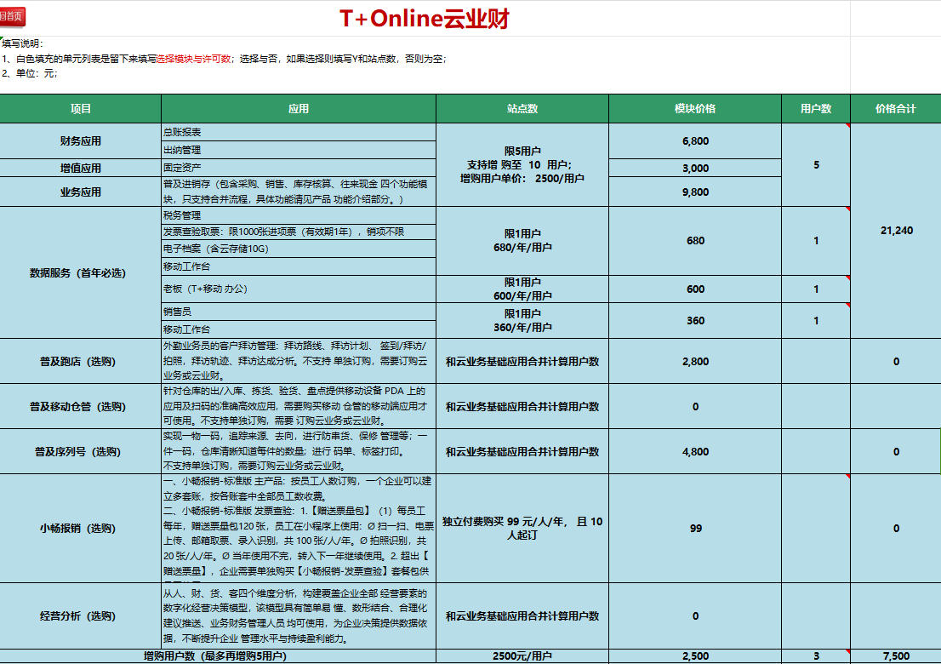Select the 价格合计 column header

(895, 109)
